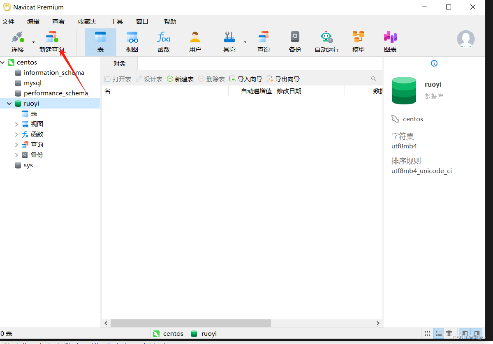The height and width of the screenshot is (344, 493).
Task: Expand the 视图 node under ruoyi
Action: point(16,124)
